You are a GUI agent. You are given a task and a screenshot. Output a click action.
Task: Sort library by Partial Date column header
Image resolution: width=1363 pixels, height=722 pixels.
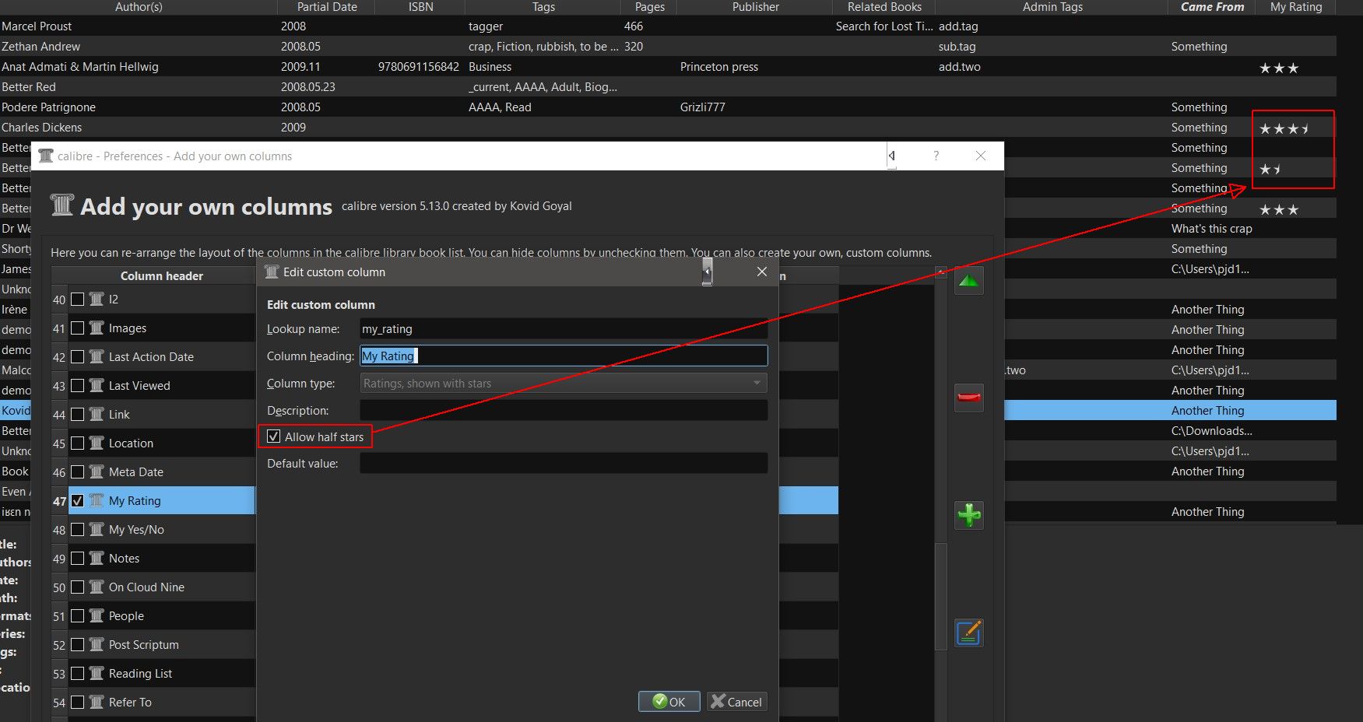click(327, 7)
